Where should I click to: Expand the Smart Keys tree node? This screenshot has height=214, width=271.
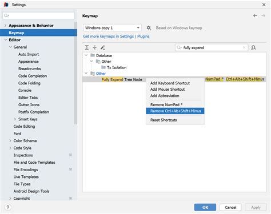[15, 119]
